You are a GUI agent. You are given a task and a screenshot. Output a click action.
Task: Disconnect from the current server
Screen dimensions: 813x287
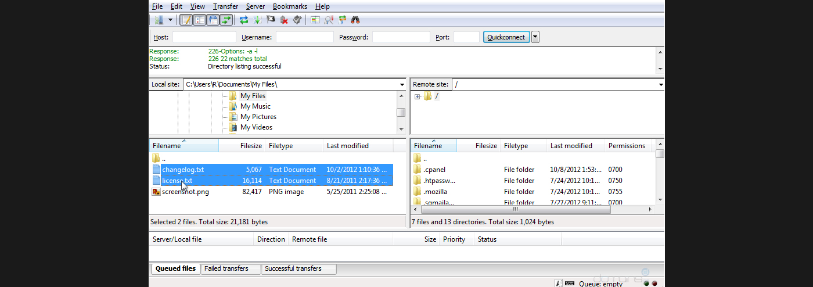click(x=284, y=20)
